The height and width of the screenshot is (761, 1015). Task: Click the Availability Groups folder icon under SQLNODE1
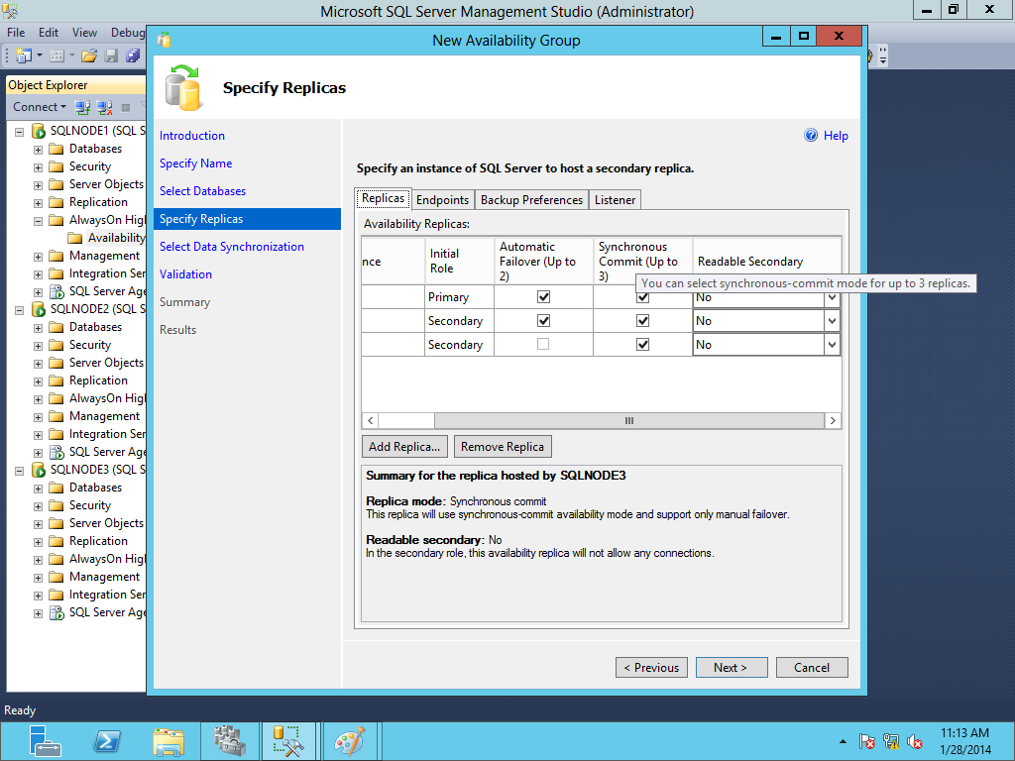pyautogui.click(x=75, y=238)
